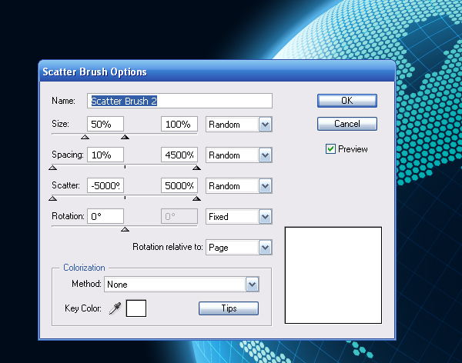The width and height of the screenshot is (462, 363).
Task: Open the Rotation method dropdown set to Fixed
Action: click(x=239, y=217)
